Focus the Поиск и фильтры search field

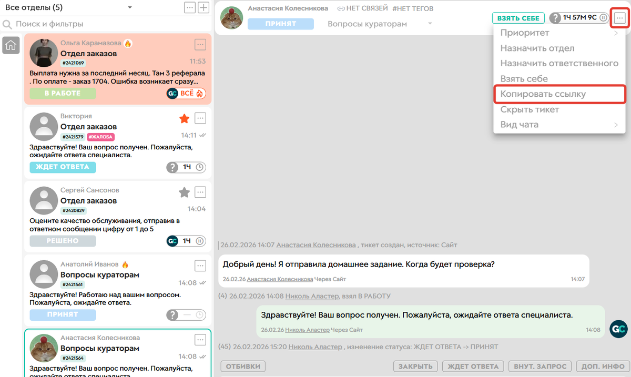pos(105,24)
